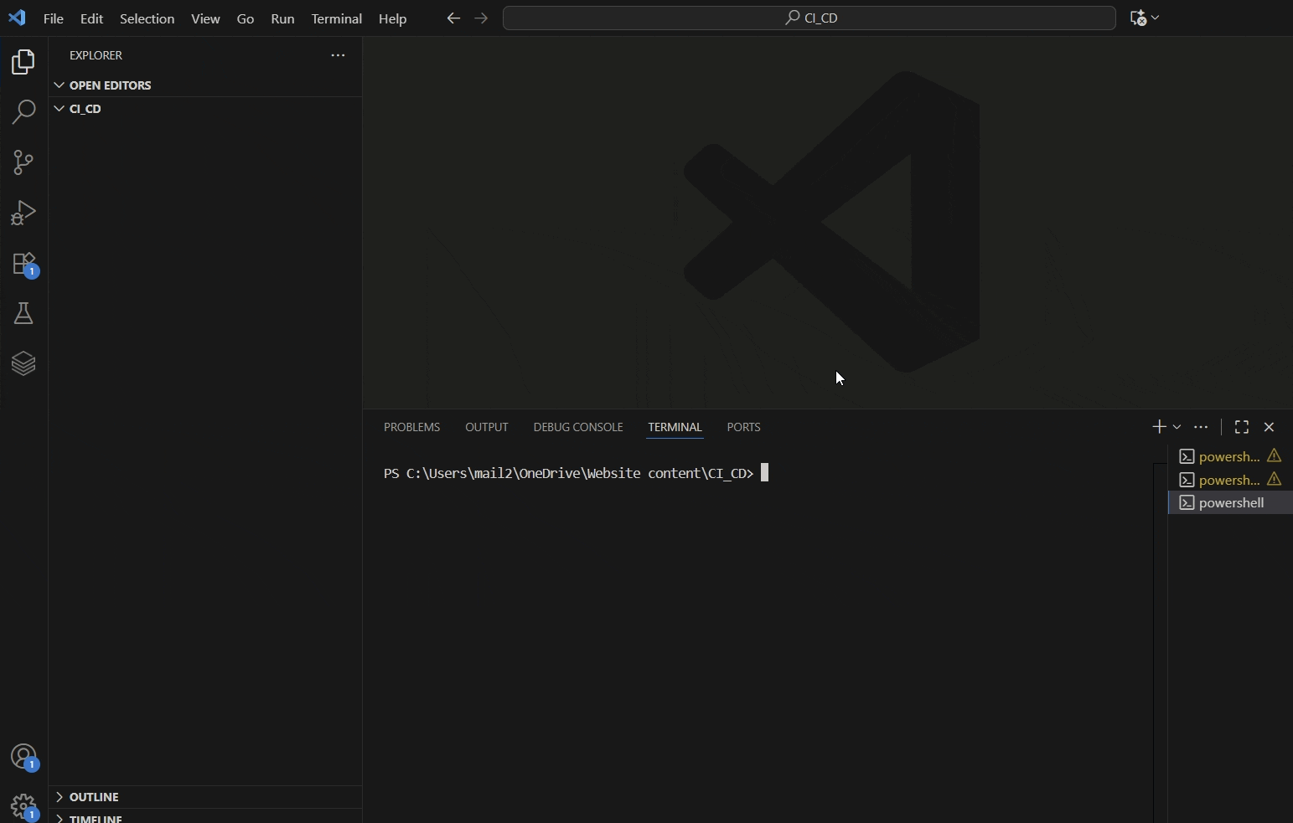Open the View menu
The height and width of the screenshot is (823, 1293).
point(205,18)
